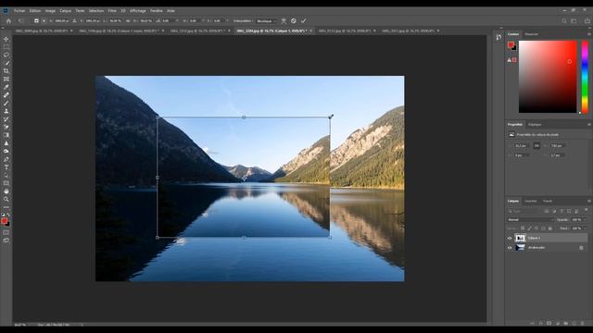Click the Home button in options bar
This screenshot has width=593, height=333.
[x=8, y=20]
